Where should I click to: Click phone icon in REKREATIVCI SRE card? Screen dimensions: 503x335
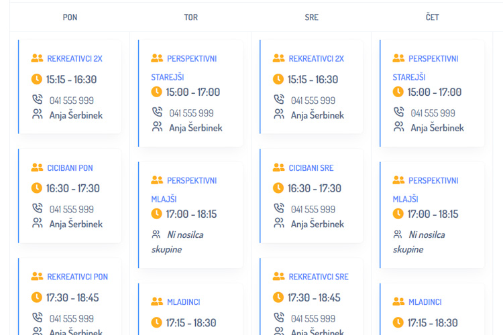point(279,318)
